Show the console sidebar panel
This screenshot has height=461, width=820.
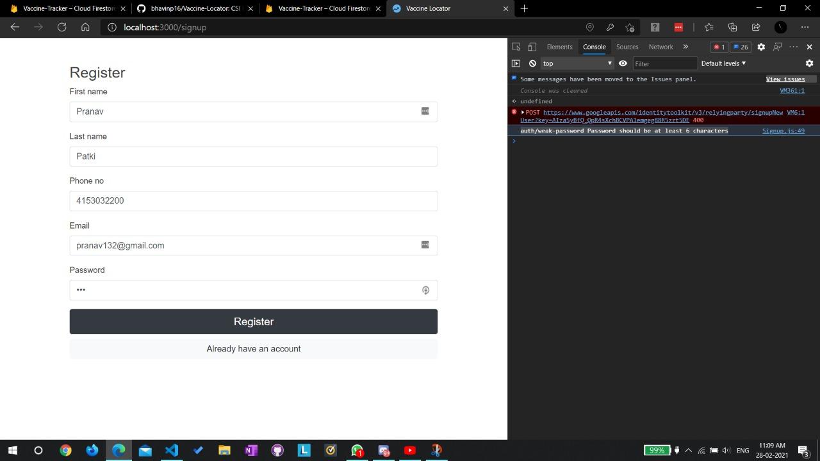click(x=516, y=63)
